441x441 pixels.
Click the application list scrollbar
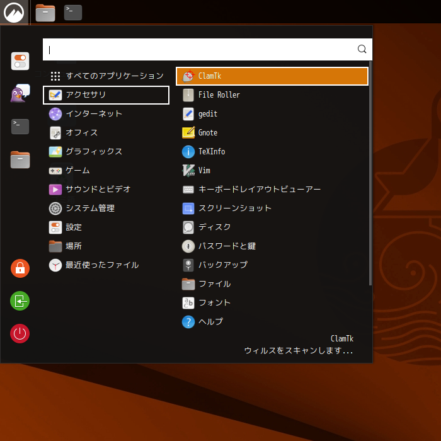[x=370, y=173]
